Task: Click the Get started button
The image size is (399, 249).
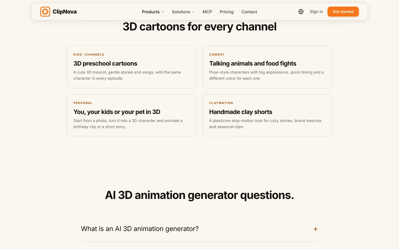Action: pyautogui.click(x=343, y=12)
